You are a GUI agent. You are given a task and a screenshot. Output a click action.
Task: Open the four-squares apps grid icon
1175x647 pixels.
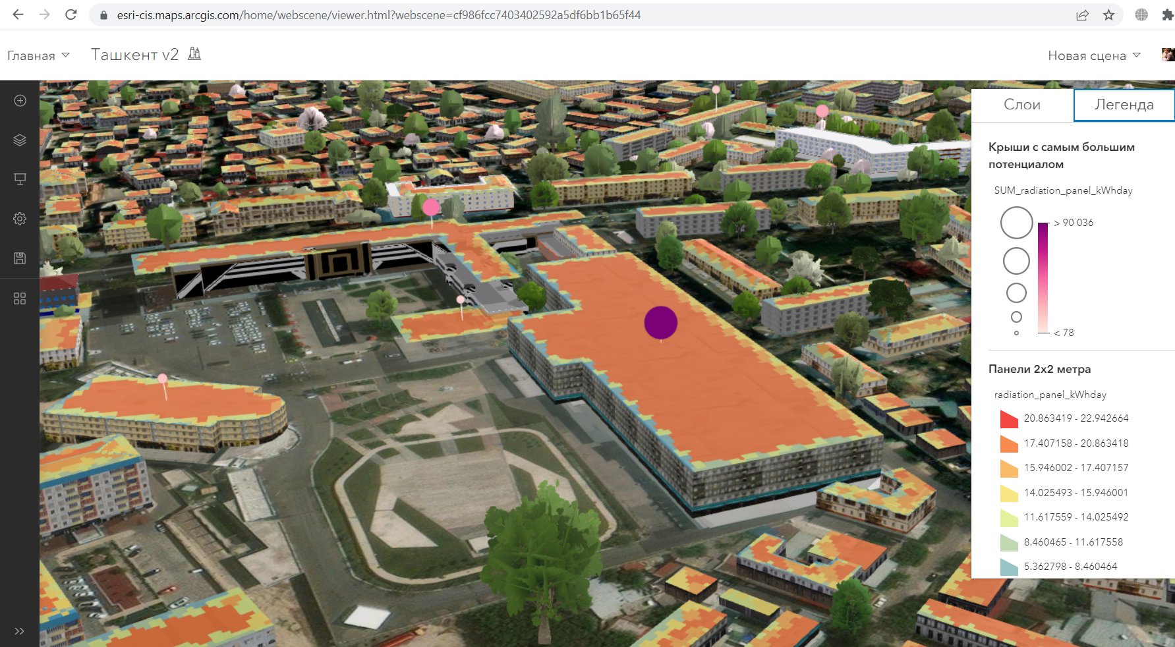20,298
